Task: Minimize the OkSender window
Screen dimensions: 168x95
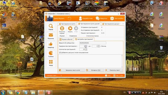Action: tap(118, 14)
